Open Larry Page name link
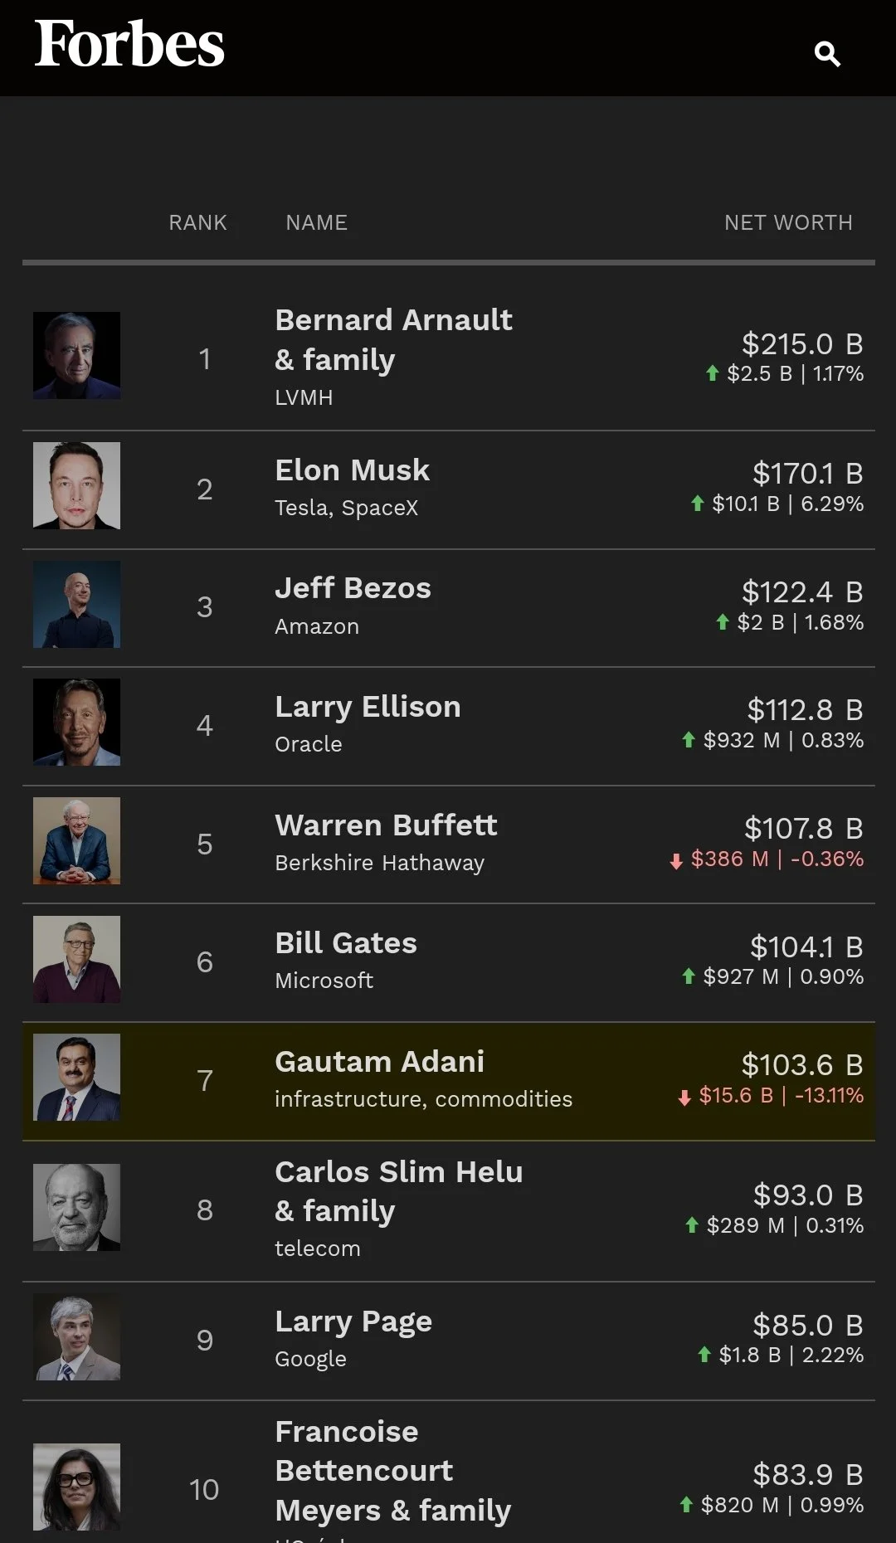 tap(353, 1322)
